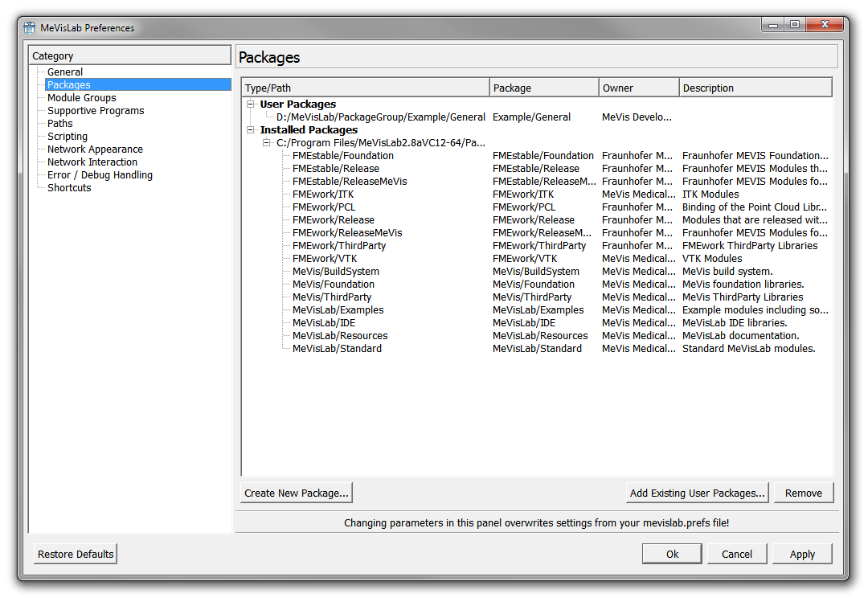Viewport: 868px width, 602px height.
Task: Collapse the C:/Program Files path node
Action: (x=267, y=143)
